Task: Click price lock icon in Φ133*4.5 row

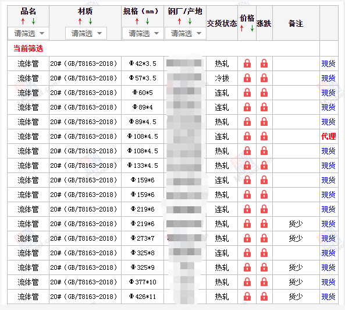Action: [247, 165]
